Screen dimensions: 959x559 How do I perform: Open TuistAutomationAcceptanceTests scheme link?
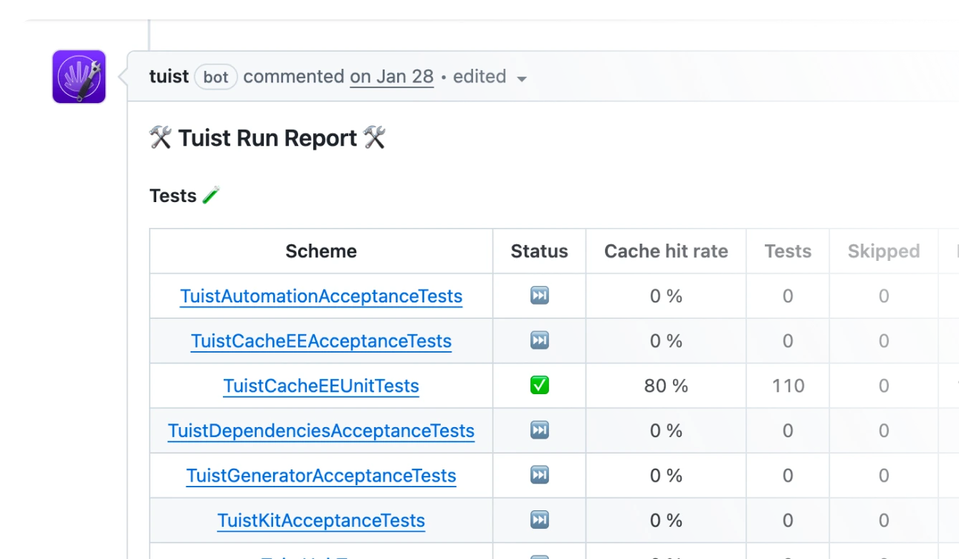tap(320, 295)
